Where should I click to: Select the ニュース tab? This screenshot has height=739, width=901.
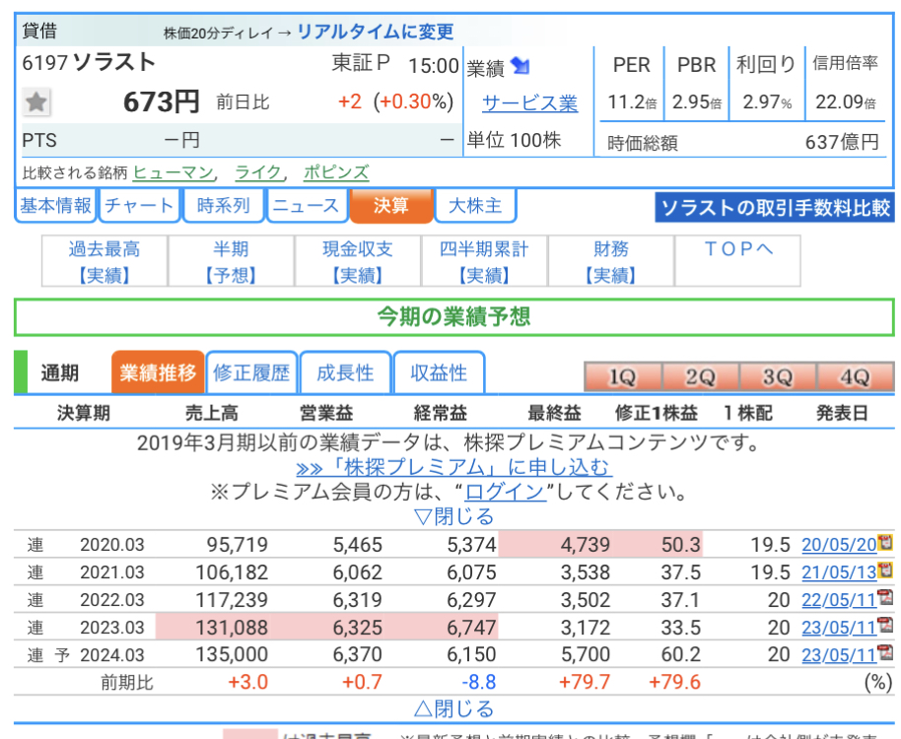pyautogui.click(x=307, y=206)
